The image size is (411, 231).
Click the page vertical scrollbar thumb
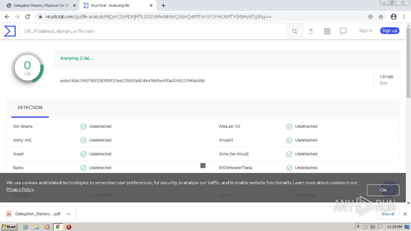point(408,63)
